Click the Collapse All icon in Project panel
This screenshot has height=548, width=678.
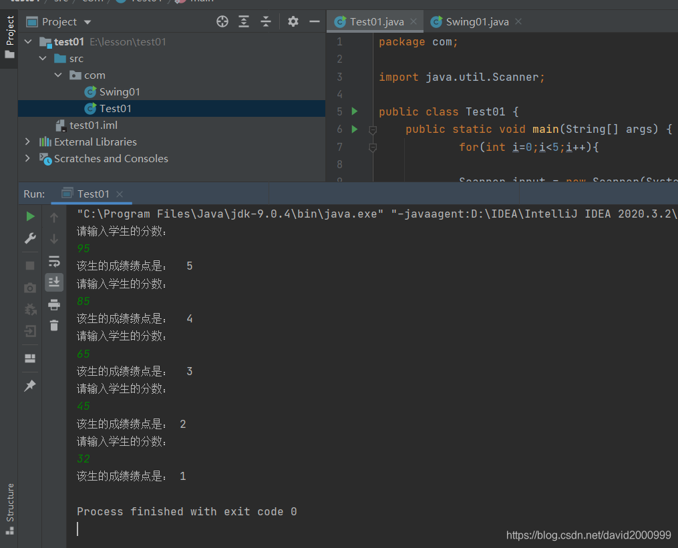265,21
